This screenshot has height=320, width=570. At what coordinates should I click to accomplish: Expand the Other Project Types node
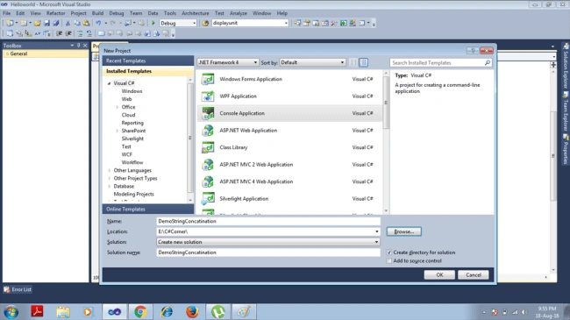[x=110, y=179]
